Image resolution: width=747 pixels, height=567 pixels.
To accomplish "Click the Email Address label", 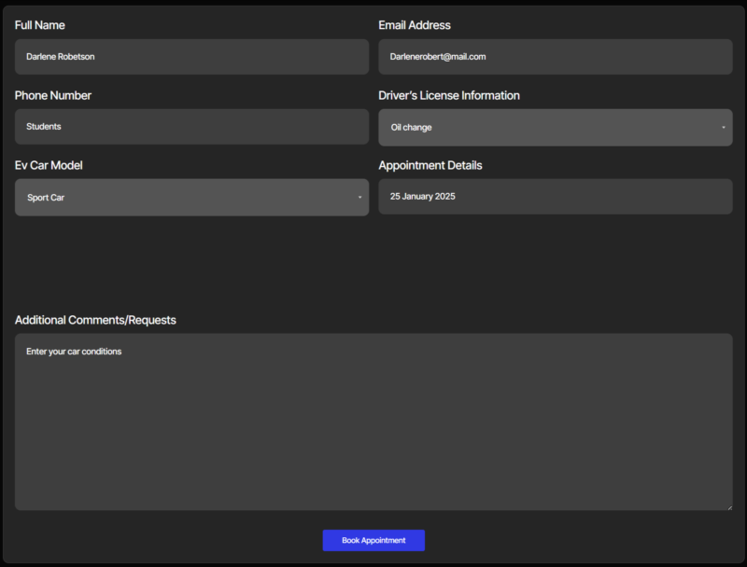I will pyautogui.click(x=415, y=25).
